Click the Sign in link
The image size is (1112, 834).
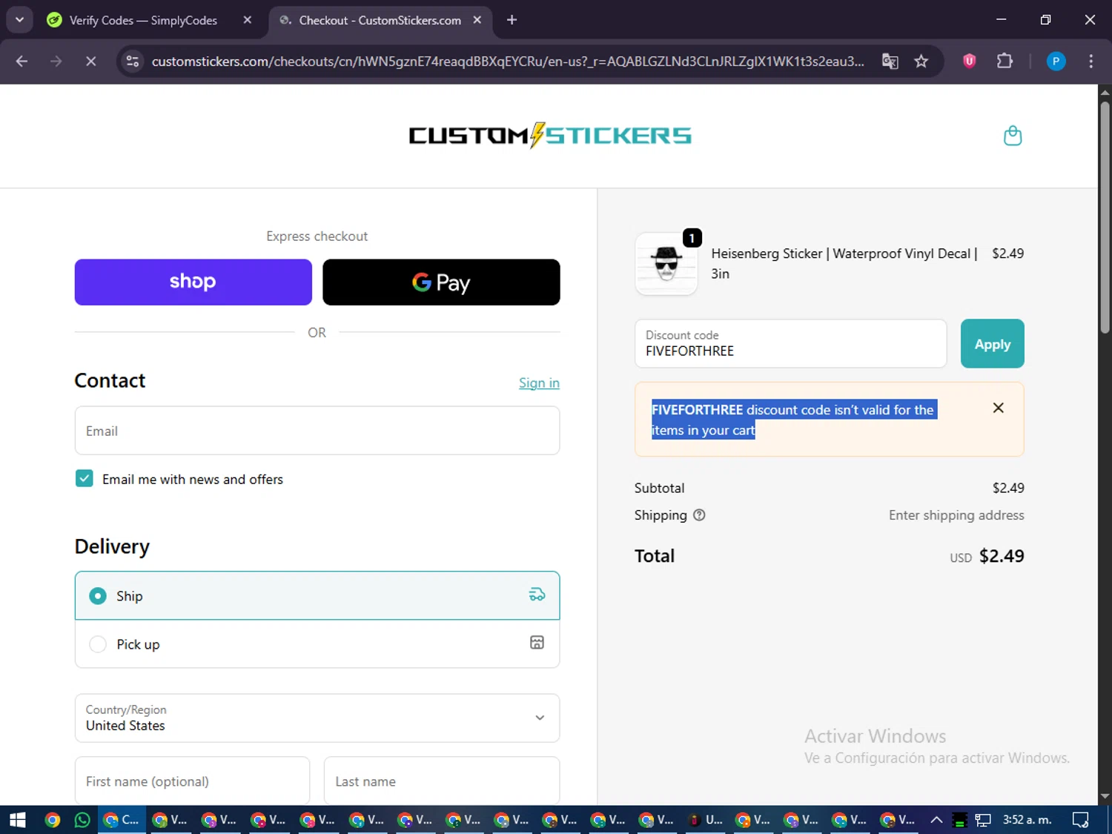539,383
